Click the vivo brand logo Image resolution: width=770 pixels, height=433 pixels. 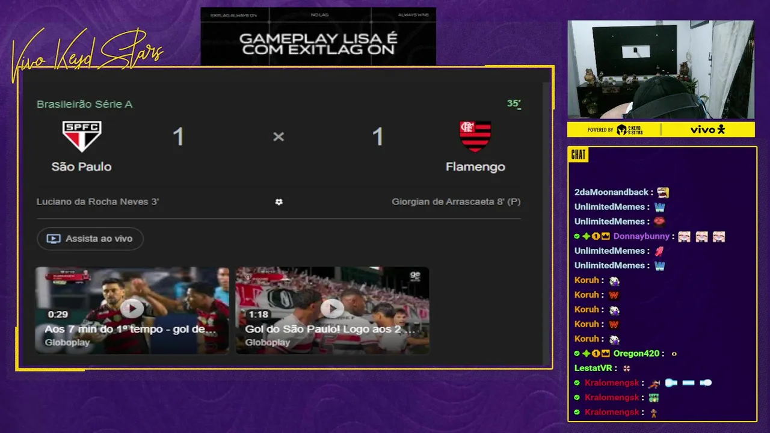point(707,129)
